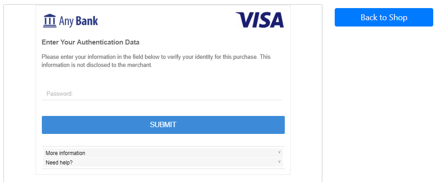The image size is (440, 182).
Task: Click the chevron arrow beside More information
Action: tap(279, 152)
